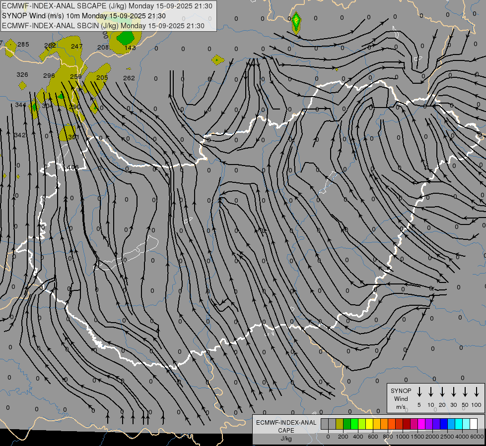Click the wind arrow above the 5 label
This screenshot has height=446, width=486.
click(x=419, y=392)
